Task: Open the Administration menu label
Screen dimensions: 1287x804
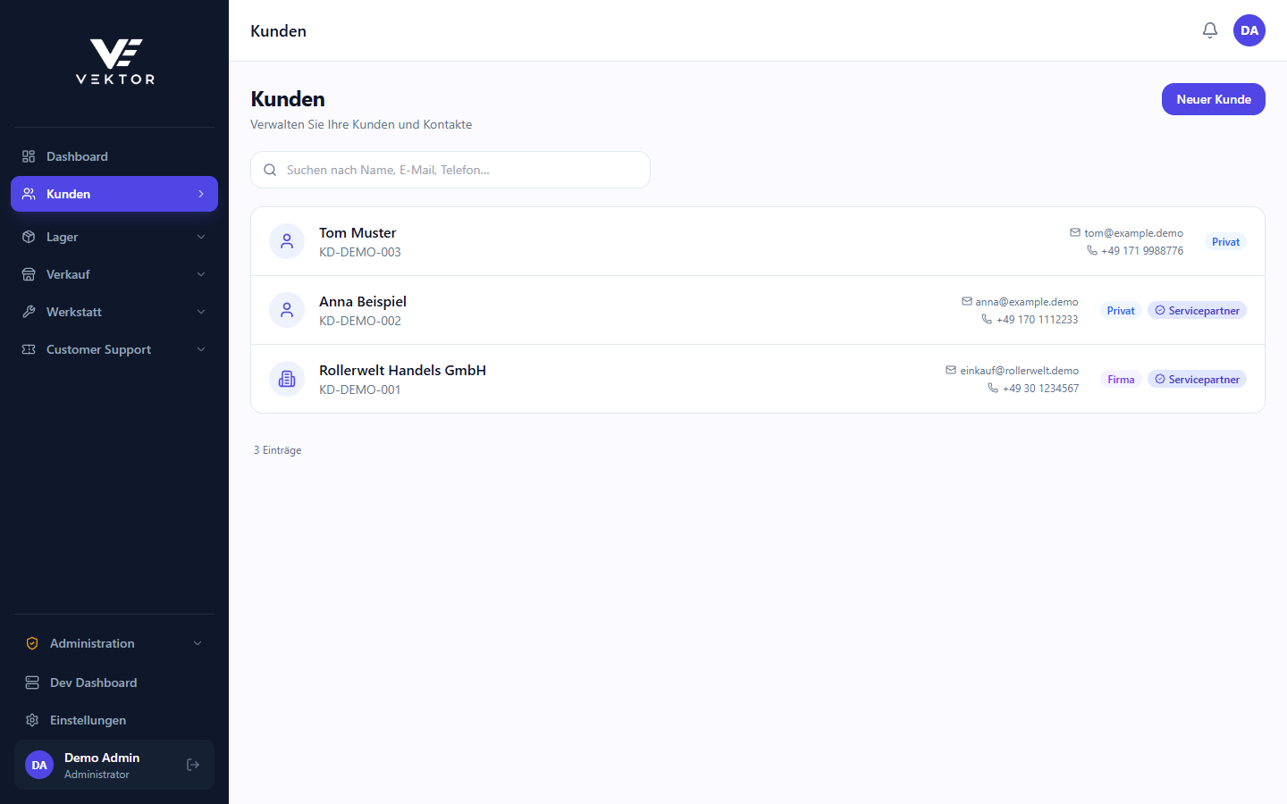Action: pyautogui.click(x=92, y=643)
